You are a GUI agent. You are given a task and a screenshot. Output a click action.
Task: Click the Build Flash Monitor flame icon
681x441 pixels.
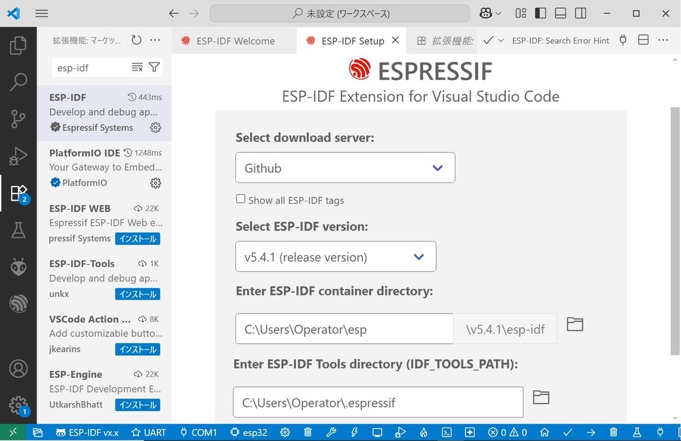[x=423, y=432]
